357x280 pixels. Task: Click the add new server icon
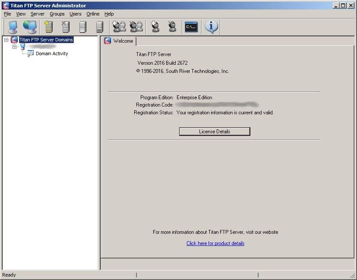point(49,27)
